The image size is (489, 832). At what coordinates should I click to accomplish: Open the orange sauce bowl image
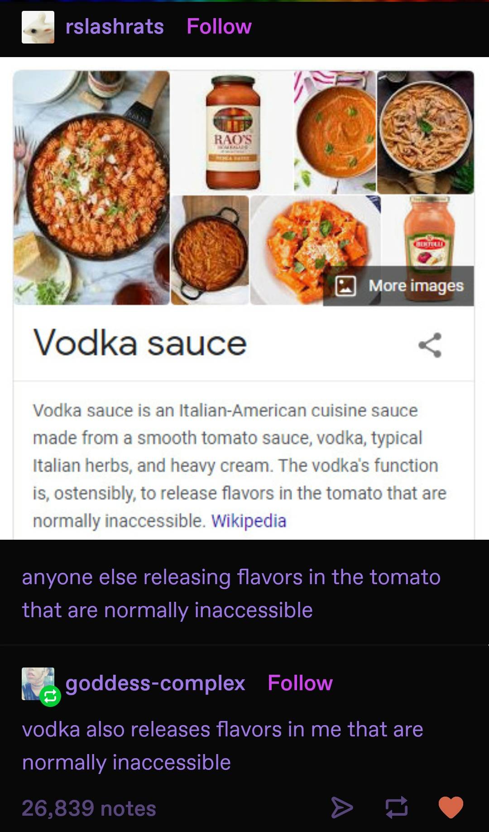[335, 132]
